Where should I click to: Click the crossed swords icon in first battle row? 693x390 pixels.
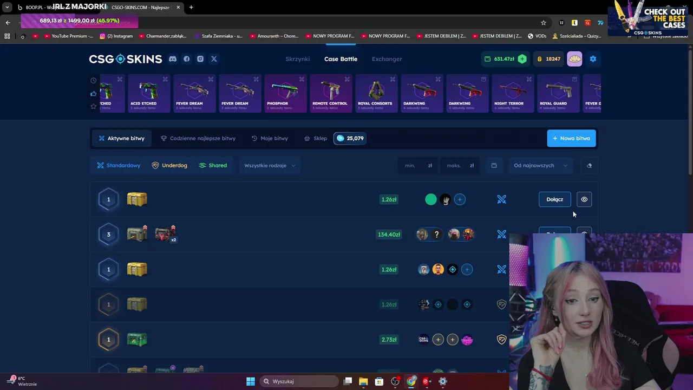point(502,199)
